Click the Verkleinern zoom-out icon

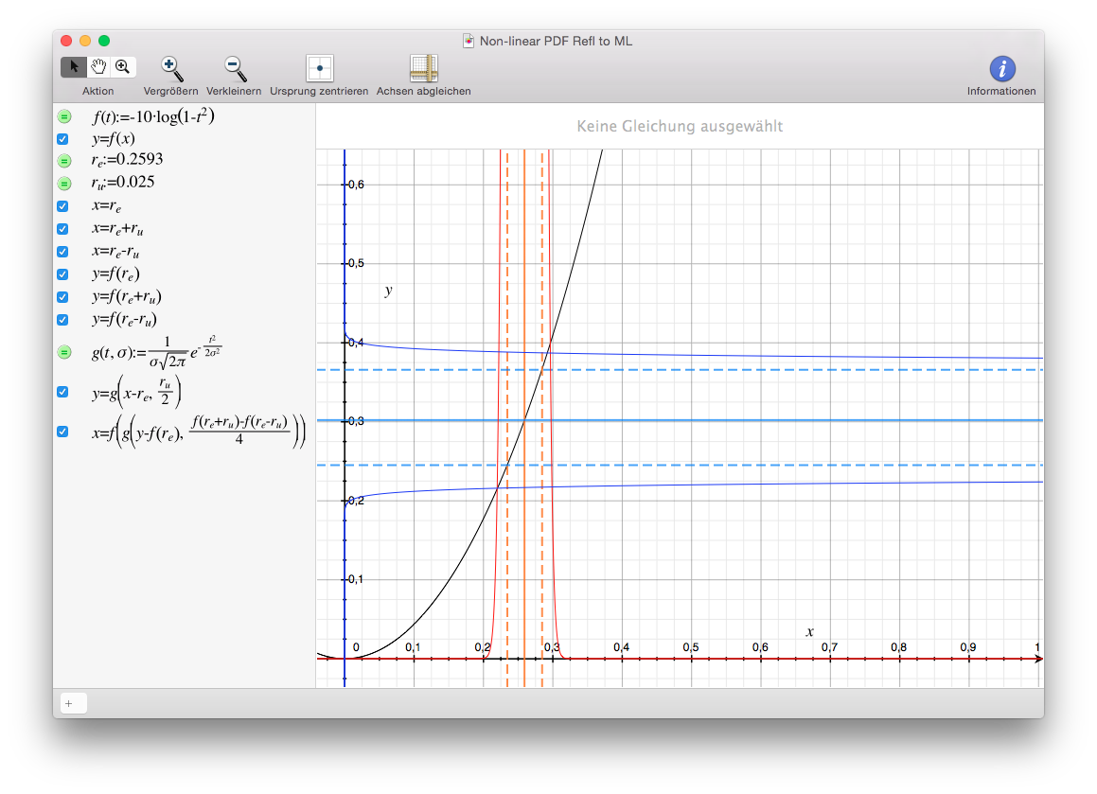(235, 68)
